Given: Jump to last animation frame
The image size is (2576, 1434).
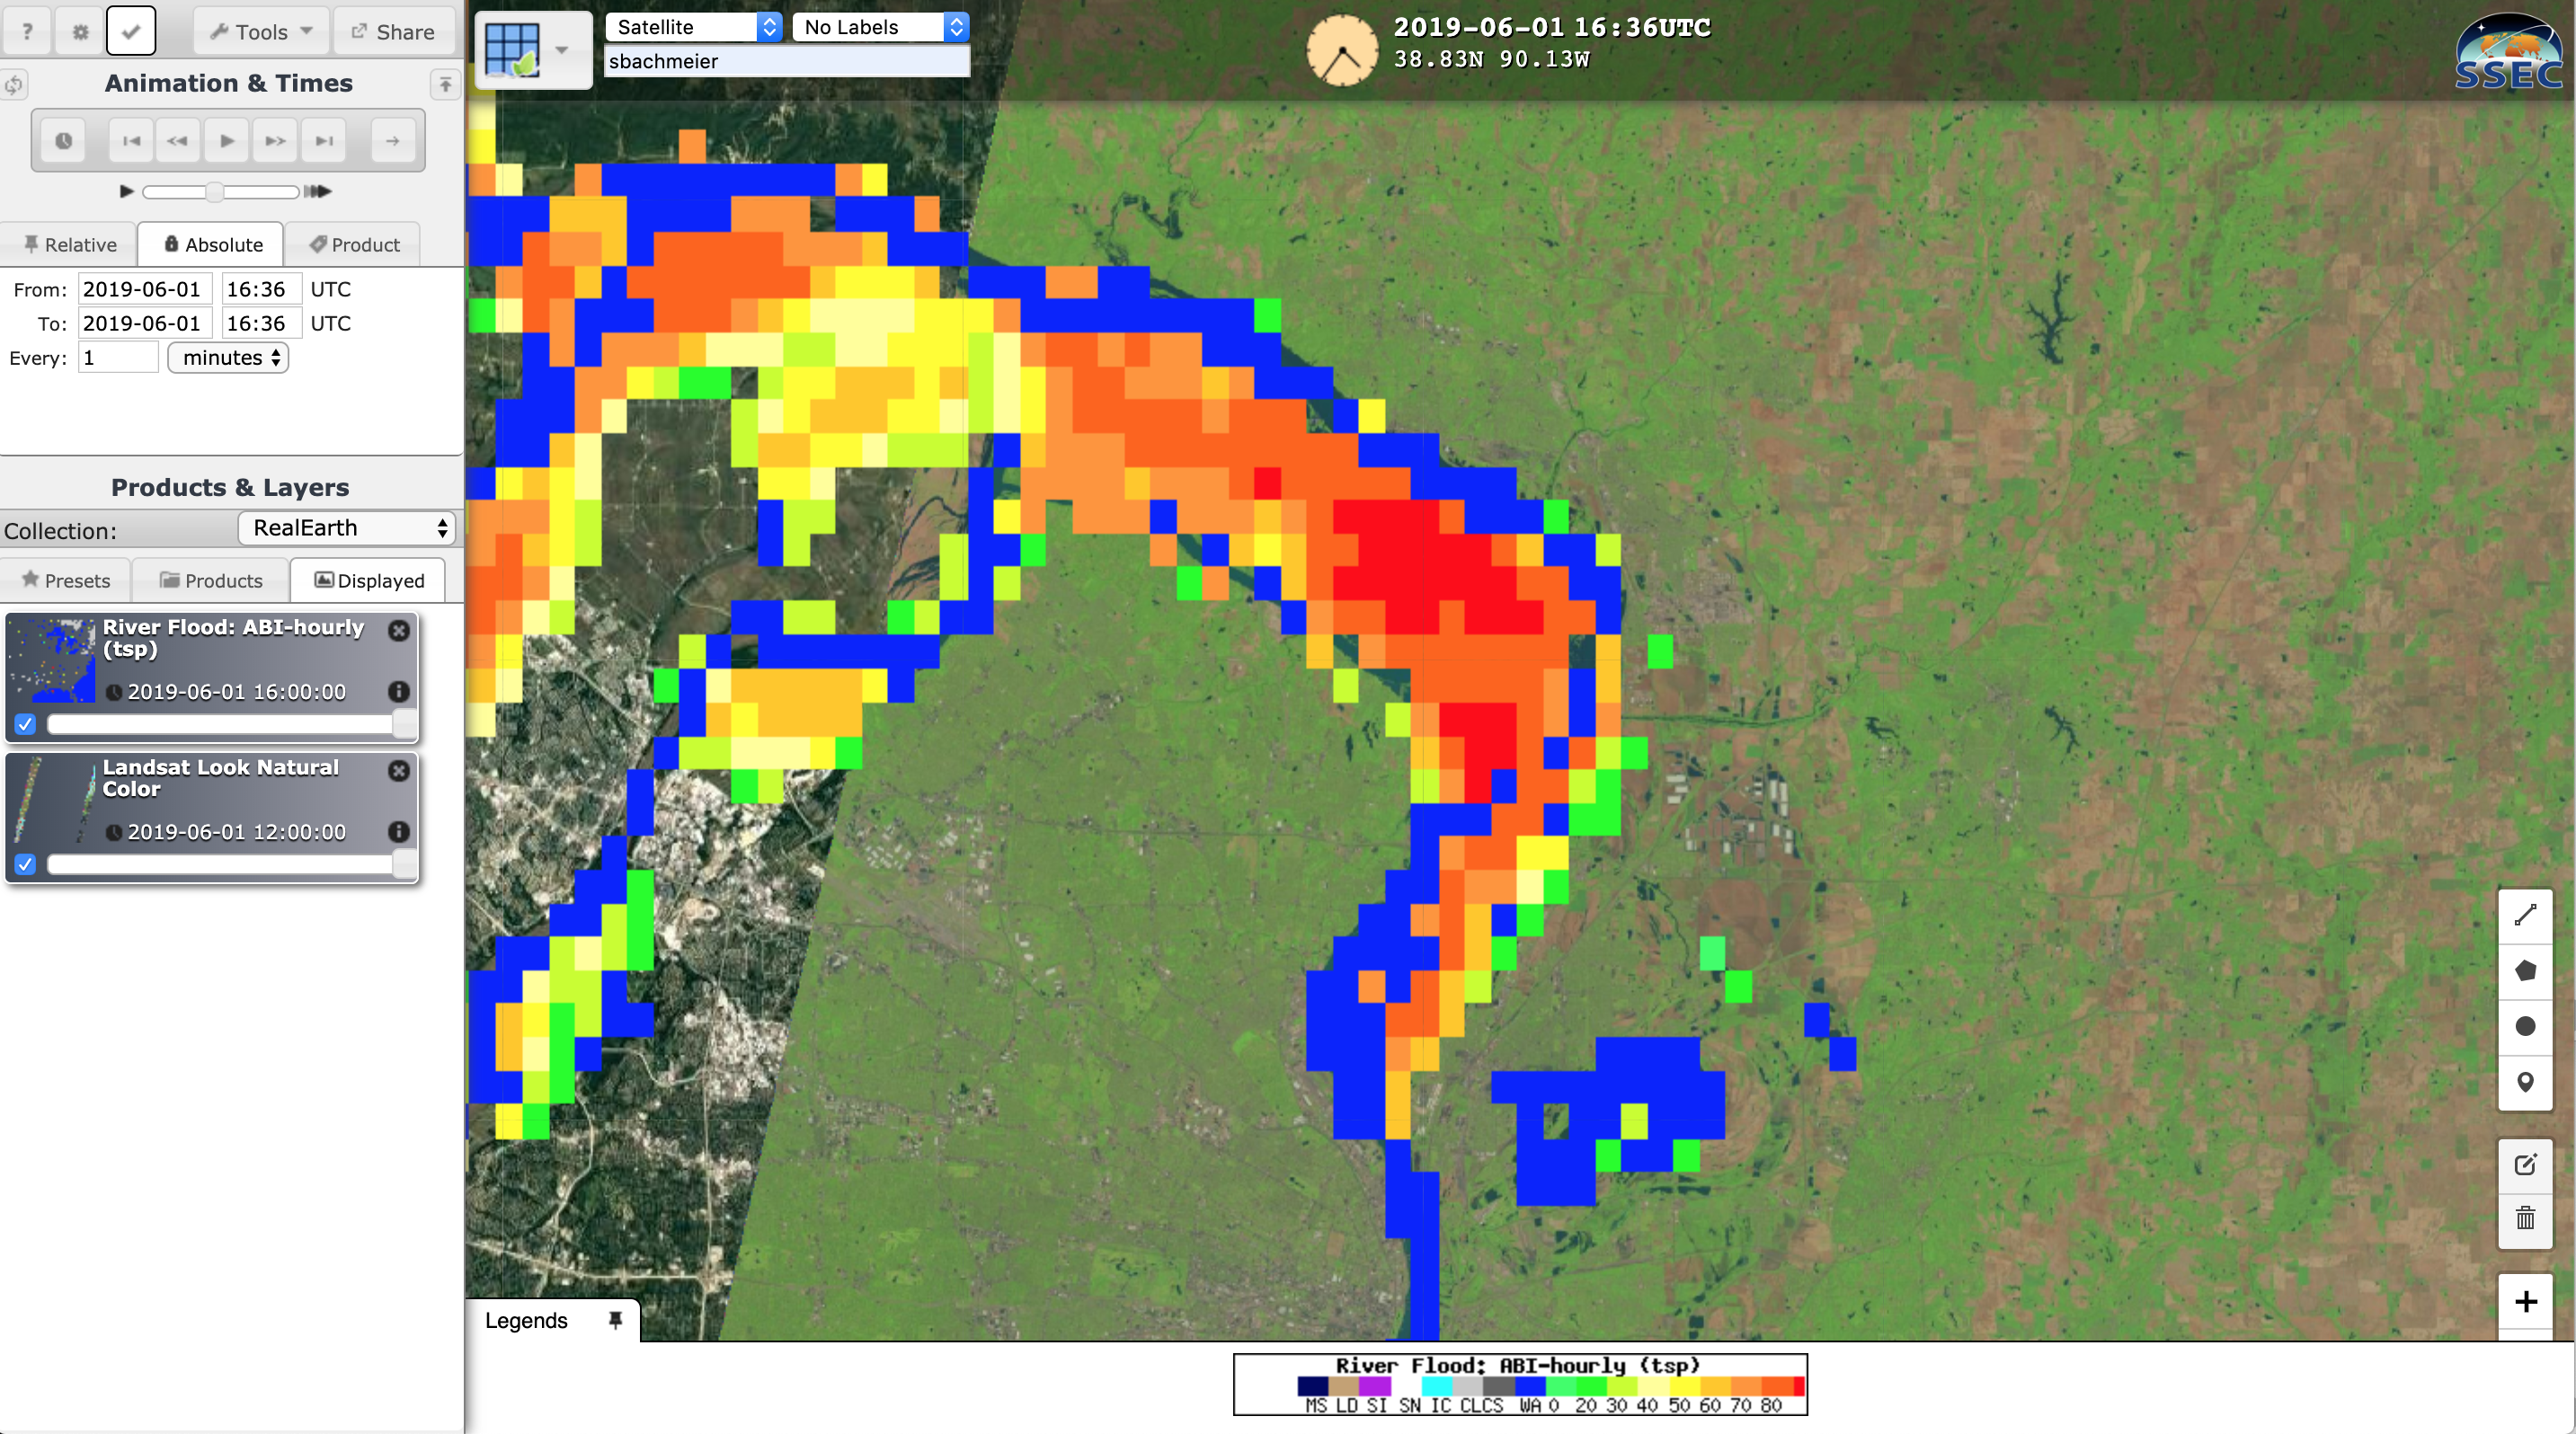Looking at the screenshot, I should [323, 141].
